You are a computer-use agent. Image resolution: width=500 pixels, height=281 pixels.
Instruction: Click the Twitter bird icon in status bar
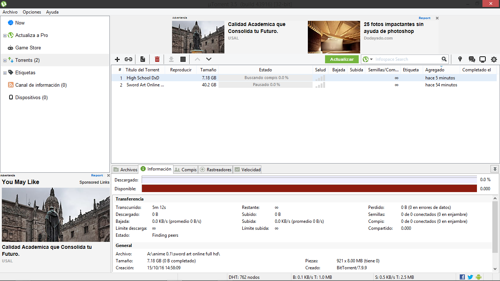[x=470, y=277]
